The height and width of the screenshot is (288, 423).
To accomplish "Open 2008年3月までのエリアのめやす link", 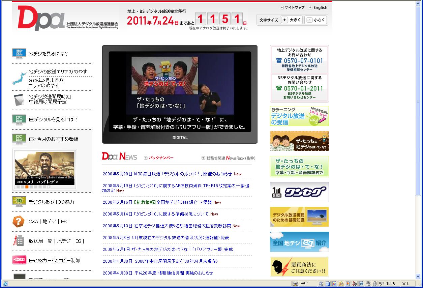I will point(46,83).
